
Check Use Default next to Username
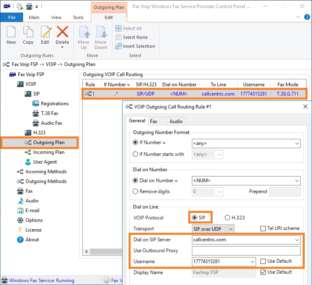263,261
